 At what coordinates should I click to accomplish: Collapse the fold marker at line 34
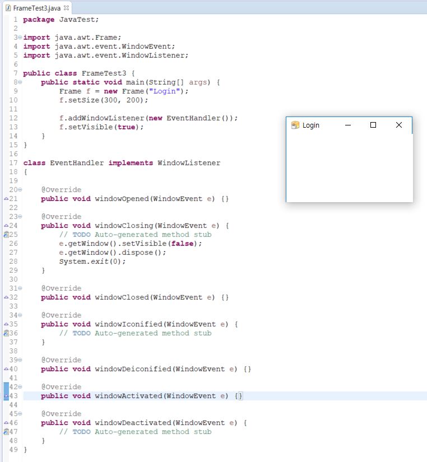pos(20,315)
